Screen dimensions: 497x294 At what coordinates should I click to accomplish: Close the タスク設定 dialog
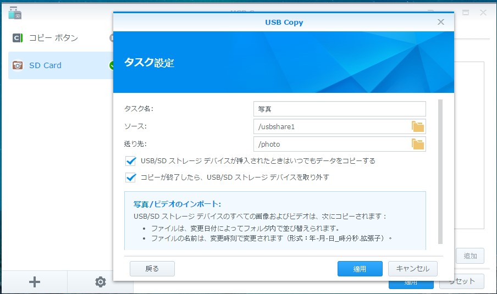point(440,22)
